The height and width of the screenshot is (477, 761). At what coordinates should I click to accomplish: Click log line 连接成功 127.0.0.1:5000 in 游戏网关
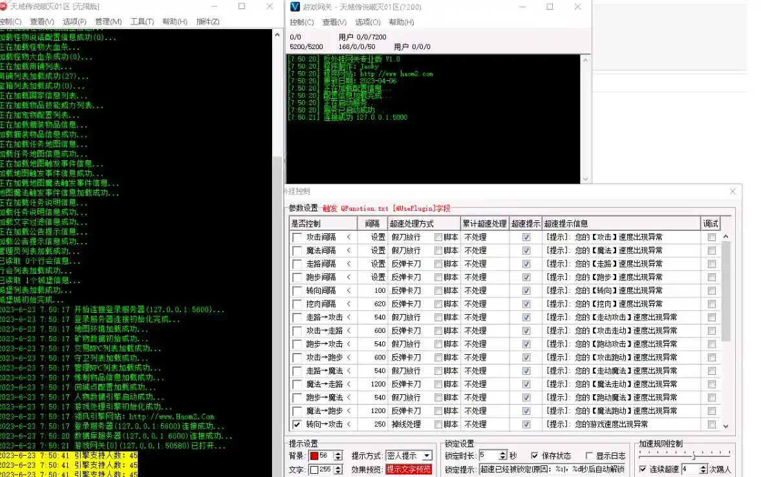coord(365,118)
